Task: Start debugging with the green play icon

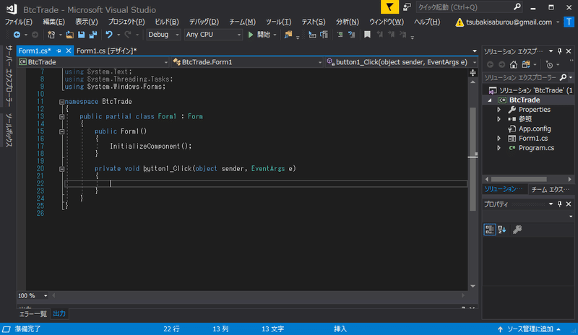Action: [x=251, y=35]
